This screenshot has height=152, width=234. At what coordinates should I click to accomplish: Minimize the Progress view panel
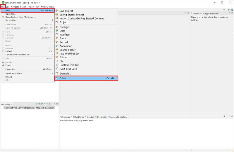pyautogui.click(x=230, y=116)
